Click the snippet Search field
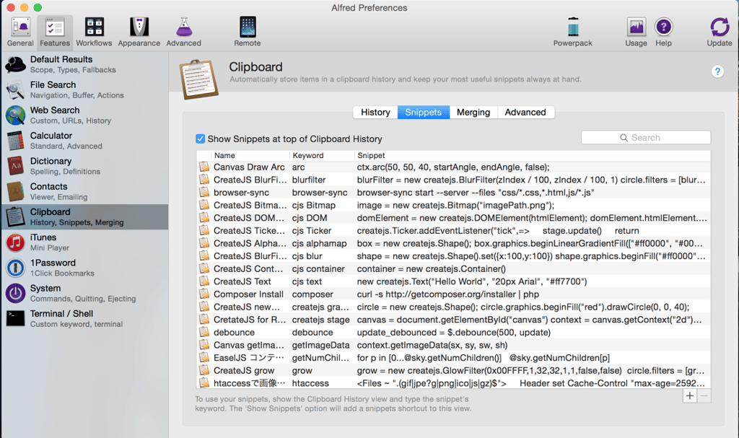The height and width of the screenshot is (438, 739). pyautogui.click(x=646, y=138)
